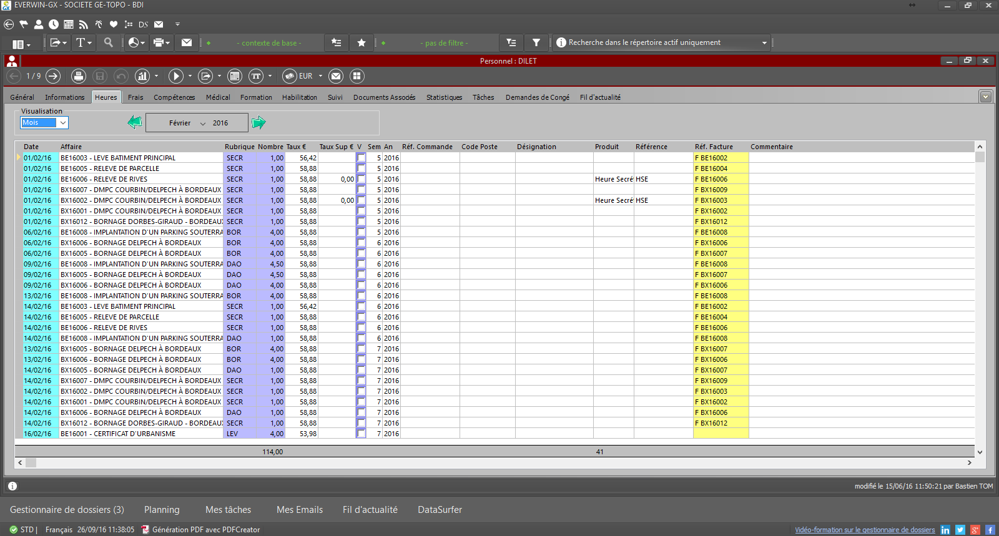Image resolution: width=999 pixels, height=536 pixels.
Task: Switch to the Général tab
Action: pos(22,97)
